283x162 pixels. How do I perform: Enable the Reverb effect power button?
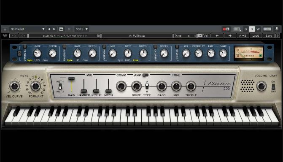pyautogui.click(x=177, y=46)
